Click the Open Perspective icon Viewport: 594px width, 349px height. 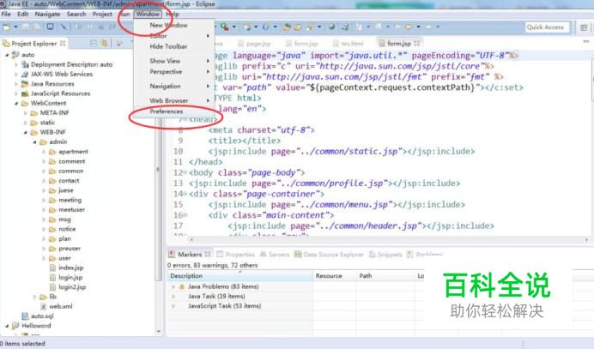pos(584,27)
